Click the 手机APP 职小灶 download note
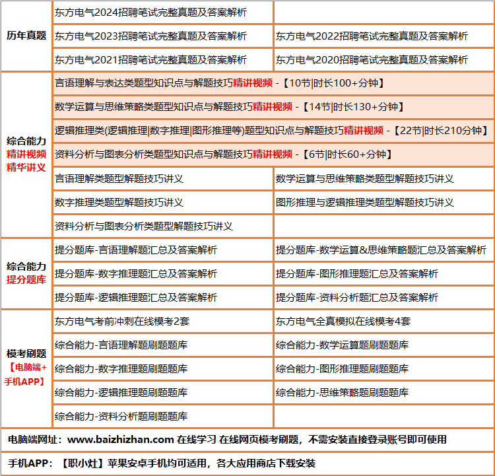The height and width of the screenshot is (476, 495). [162, 463]
